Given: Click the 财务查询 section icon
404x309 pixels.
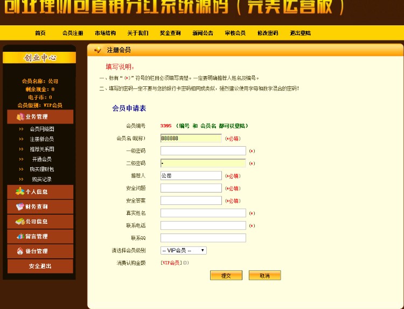Looking at the screenshot, I should tap(20, 207).
